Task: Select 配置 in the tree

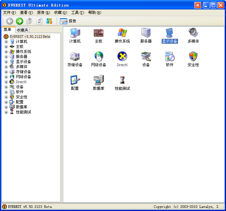Action: click(20, 102)
